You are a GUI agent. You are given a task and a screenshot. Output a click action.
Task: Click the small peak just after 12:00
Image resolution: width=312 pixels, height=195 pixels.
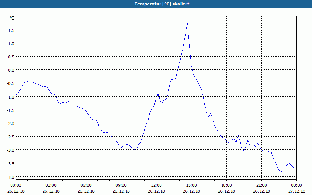(158, 93)
